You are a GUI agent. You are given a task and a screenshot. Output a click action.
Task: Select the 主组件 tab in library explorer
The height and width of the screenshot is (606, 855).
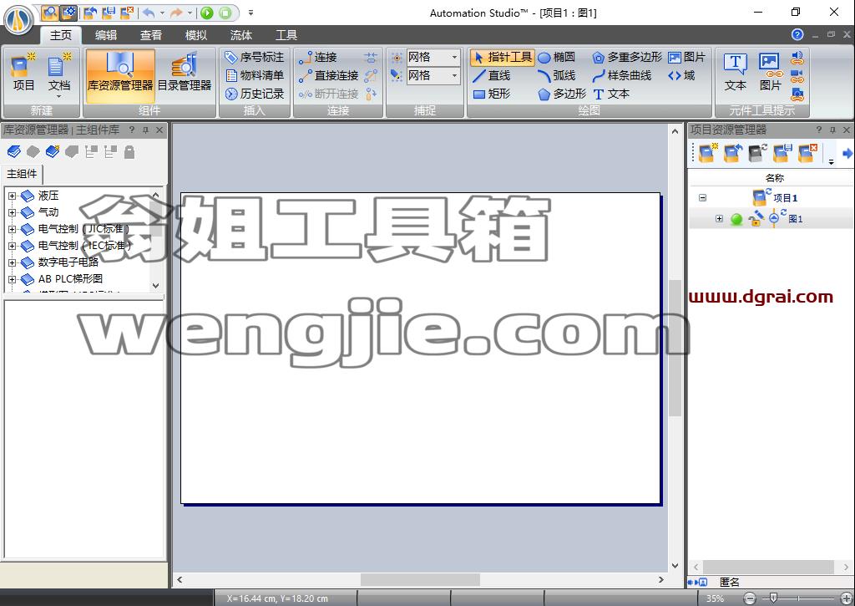click(x=22, y=174)
